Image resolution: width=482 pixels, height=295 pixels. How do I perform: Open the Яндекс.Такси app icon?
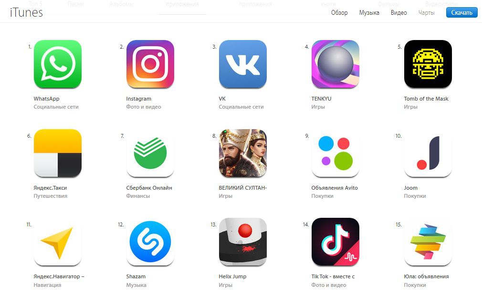(57, 153)
